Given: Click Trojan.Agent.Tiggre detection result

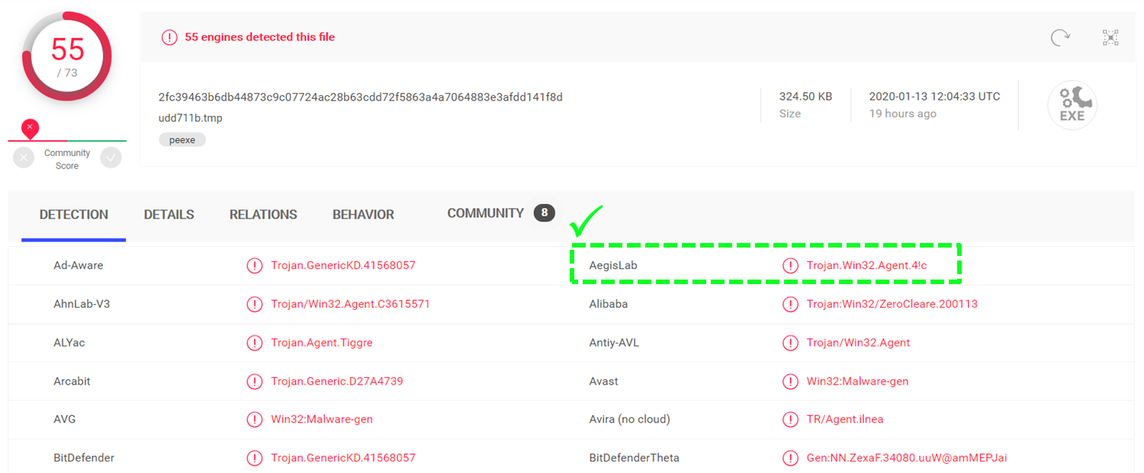Looking at the screenshot, I should (x=322, y=343).
